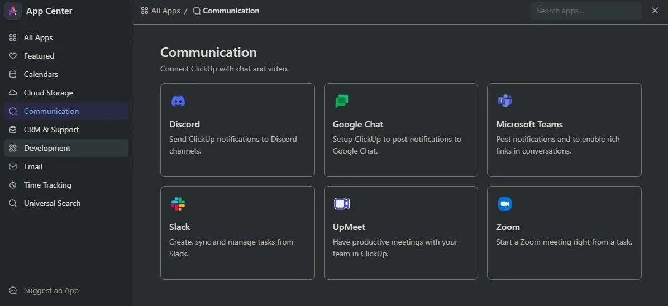Click 'Create, sync and manage tasks' description
Viewport: 668px width, 306px height.
point(231,247)
